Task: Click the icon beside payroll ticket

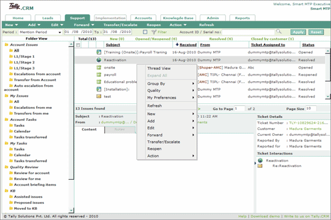Action: coord(99,75)
